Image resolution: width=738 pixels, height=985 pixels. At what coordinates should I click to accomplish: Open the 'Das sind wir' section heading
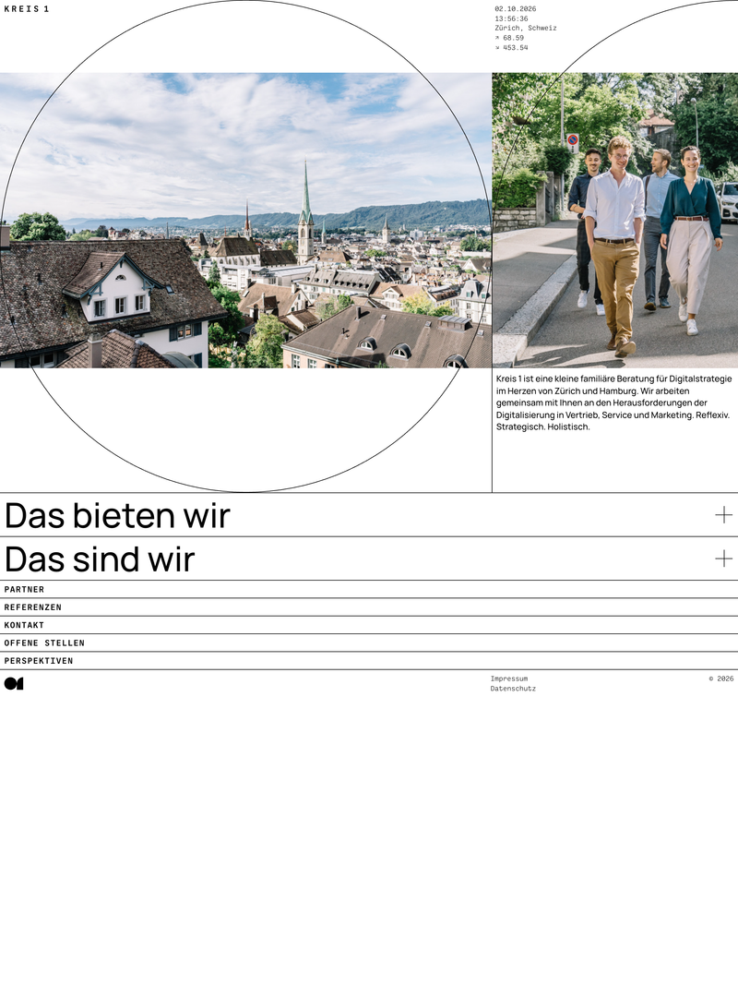100,559
